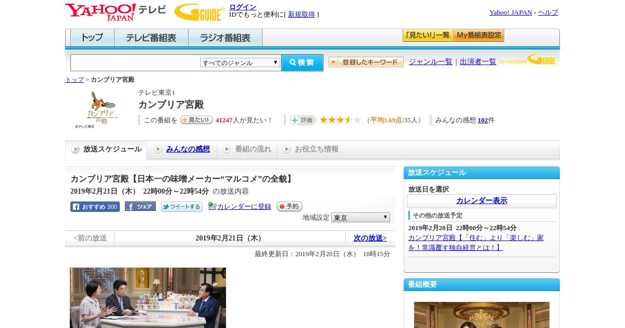Click the 検索 search button
Viewport: 625px width, 328px height.
click(302, 62)
